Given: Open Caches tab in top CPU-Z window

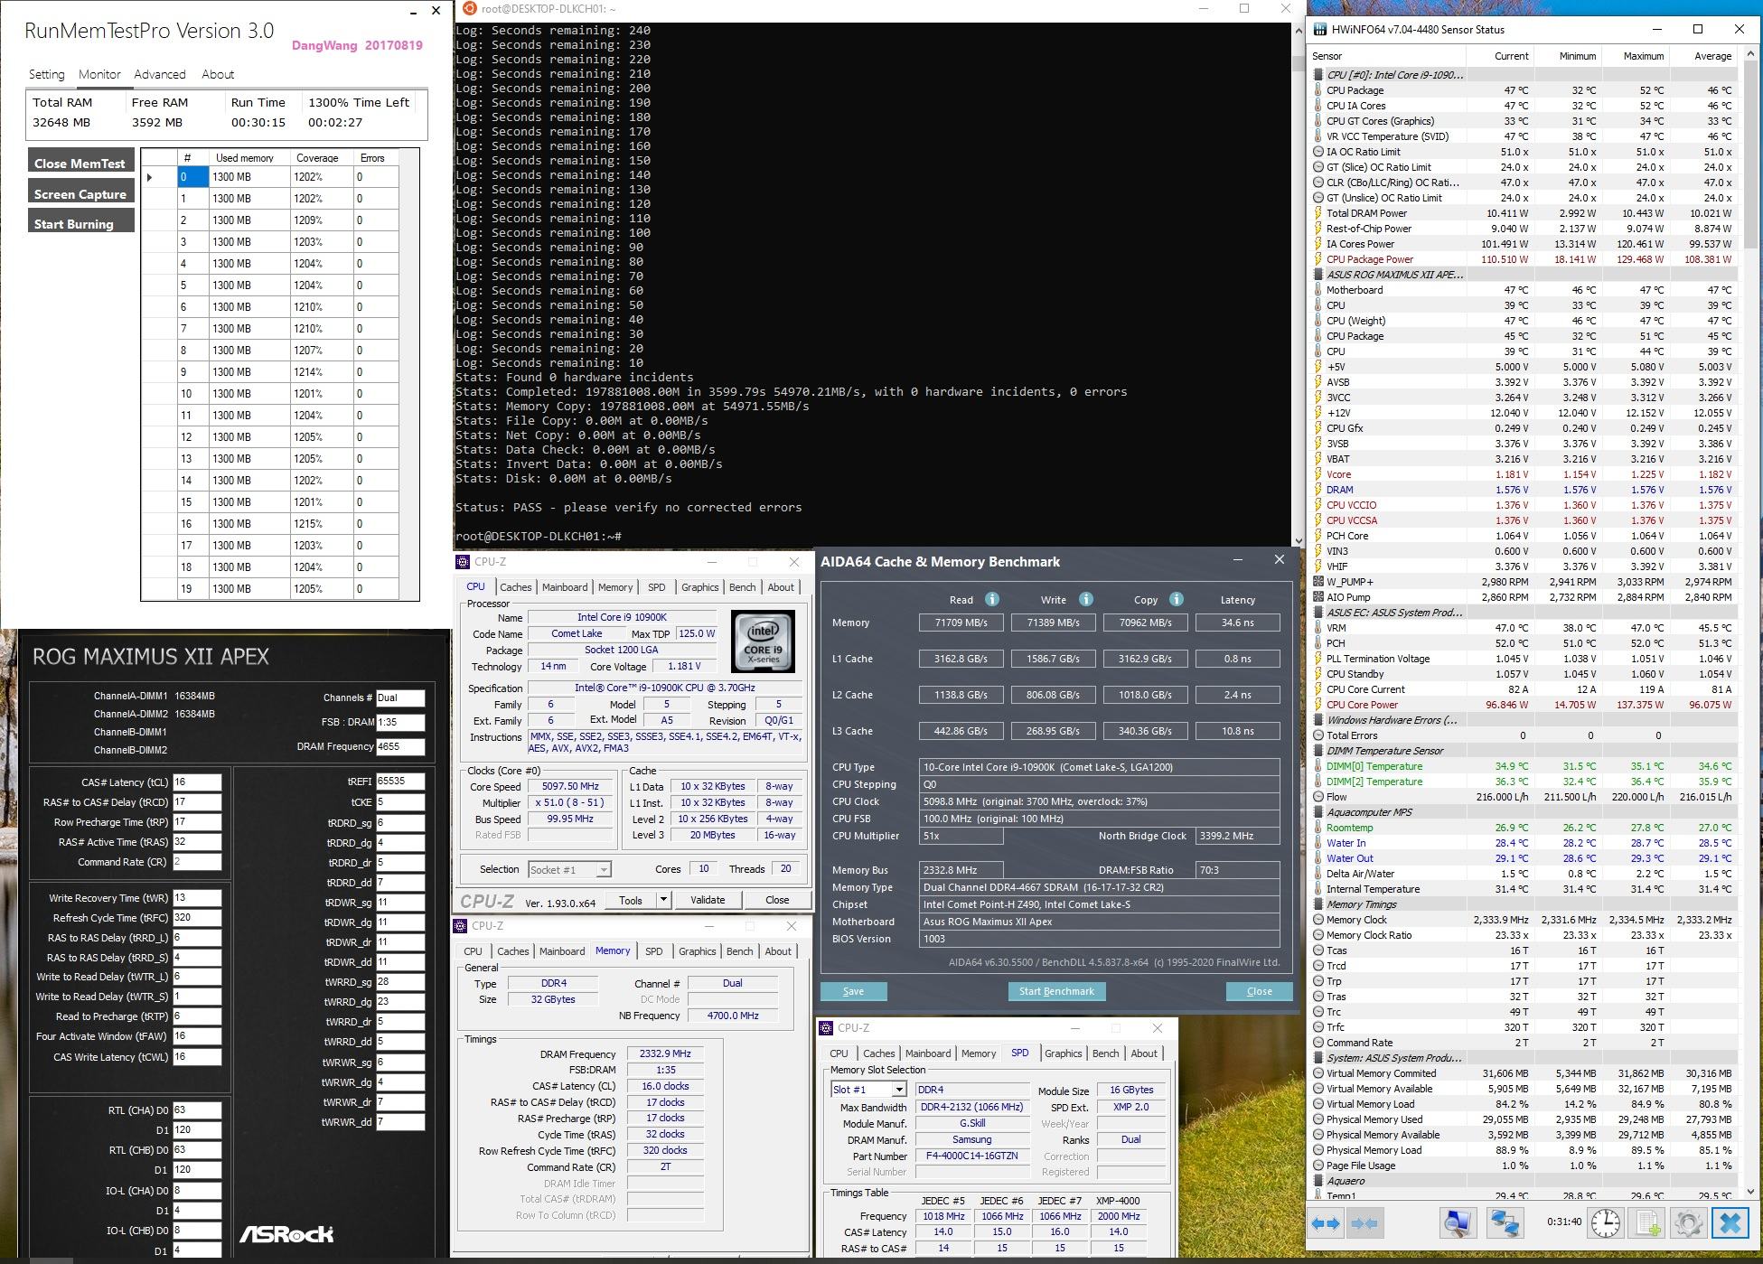Looking at the screenshot, I should [516, 587].
